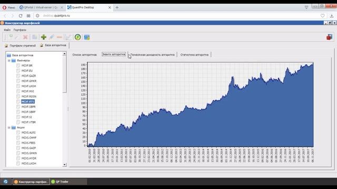Tick the MCXF.LKOH checkbox
This screenshot has height=189, width=337.
[x=18, y=86]
